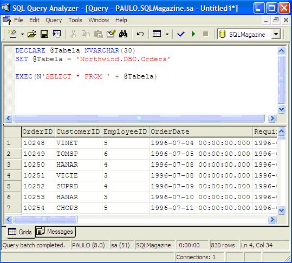The image size is (292, 263).
Task: Click the CustomerID cell VICTE
Action: [x=78, y=175]
